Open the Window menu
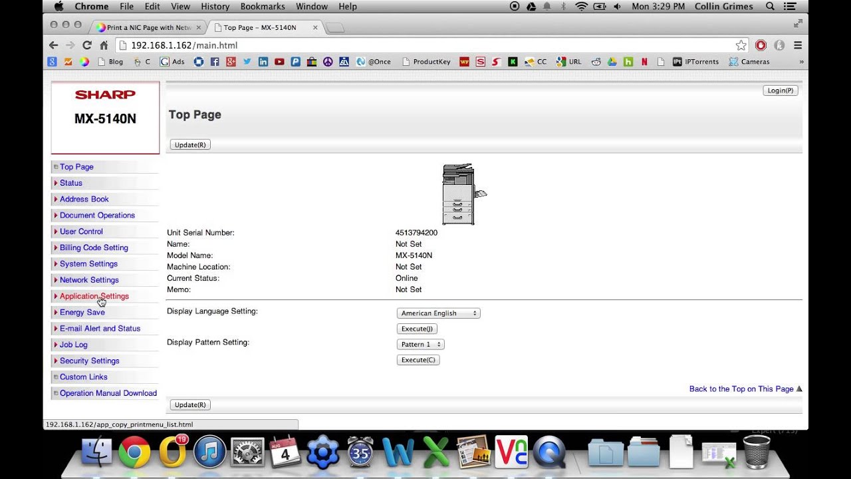The width and height of the screenshot is (851, 479). 311,6
